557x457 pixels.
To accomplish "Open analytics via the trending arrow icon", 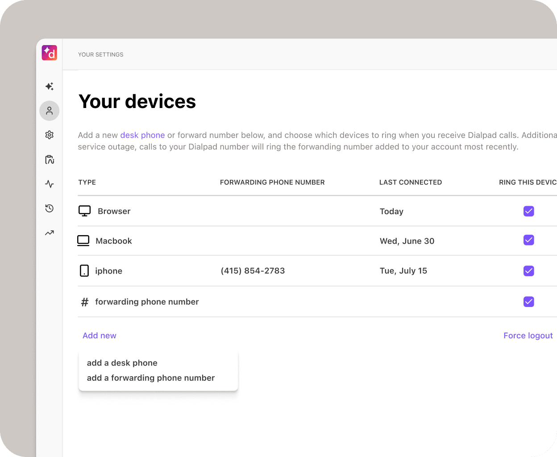I will 49,233.
